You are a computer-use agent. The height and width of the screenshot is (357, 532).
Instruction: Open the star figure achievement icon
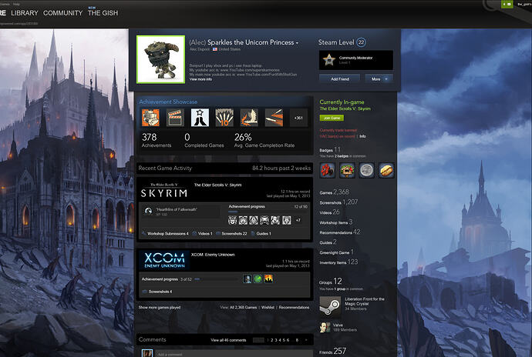coord(200,118)
